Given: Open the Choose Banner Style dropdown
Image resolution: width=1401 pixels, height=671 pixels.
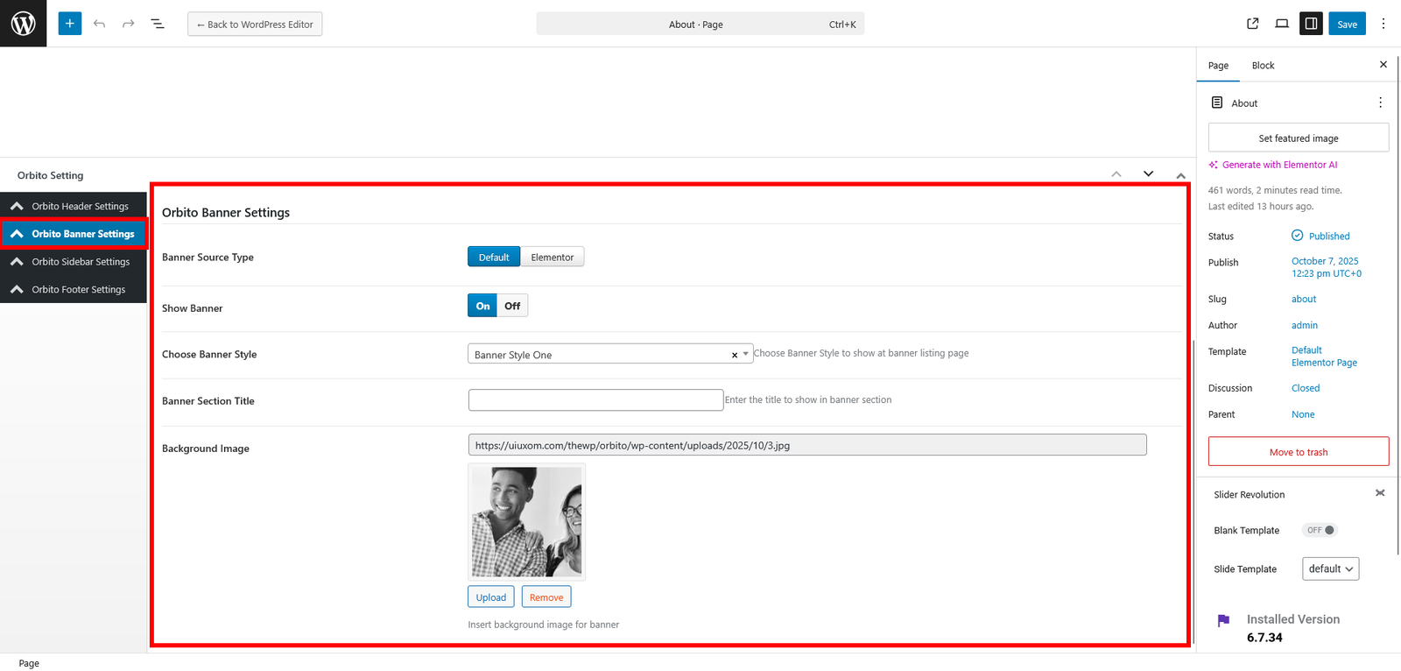Looking at the screenshot, I should coord(609,354).
